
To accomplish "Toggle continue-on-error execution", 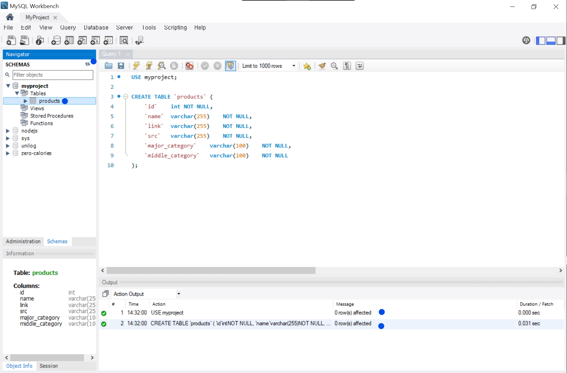I will pos(189,66).
